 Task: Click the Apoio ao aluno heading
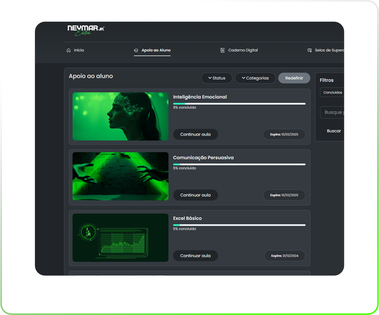tap(91, 76)
